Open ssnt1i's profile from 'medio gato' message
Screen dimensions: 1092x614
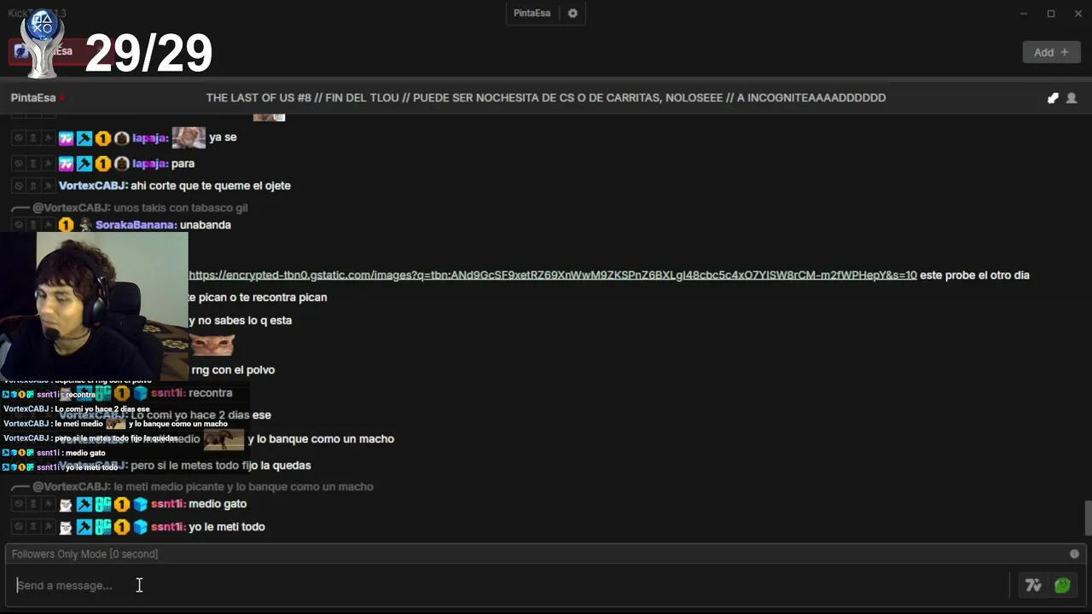tap(167, 504)
